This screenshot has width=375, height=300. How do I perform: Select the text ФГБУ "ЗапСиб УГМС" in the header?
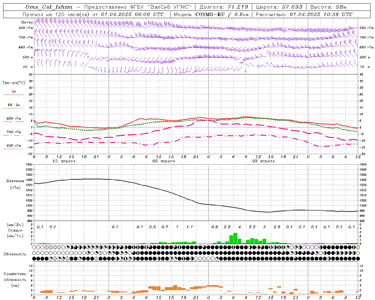[161, 7]
